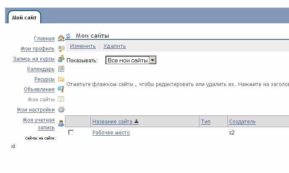Viewport: 289px width, 173px height.
Task: Click the refresh arrows icon near Мои сайты title
Action: tap(68, 36)
